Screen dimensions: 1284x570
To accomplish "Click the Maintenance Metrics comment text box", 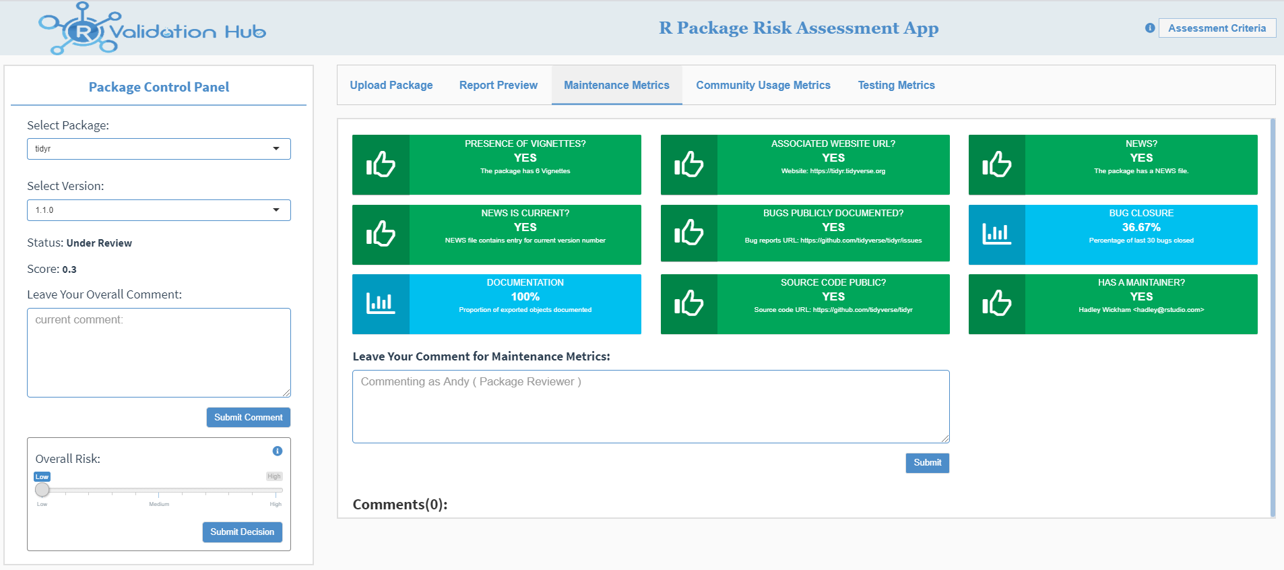I will [651, 406].
